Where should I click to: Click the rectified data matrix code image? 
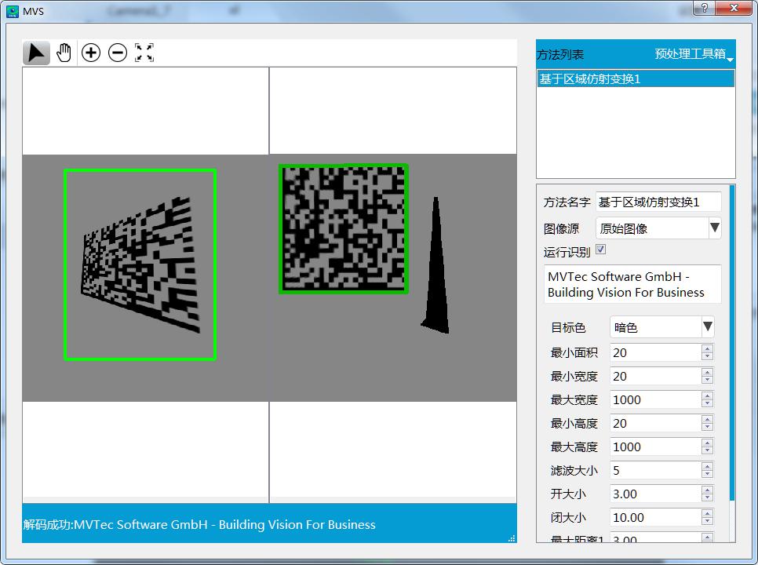click(344, 229)
